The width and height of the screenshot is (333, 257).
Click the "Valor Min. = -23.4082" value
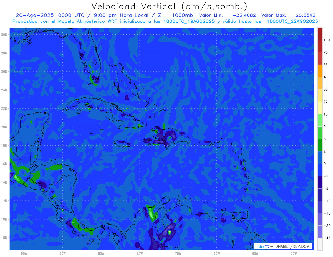[228, 15]
